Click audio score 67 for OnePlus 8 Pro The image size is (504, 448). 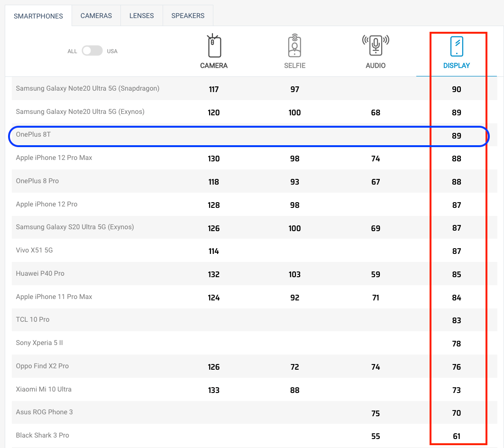tap(376, 182)
